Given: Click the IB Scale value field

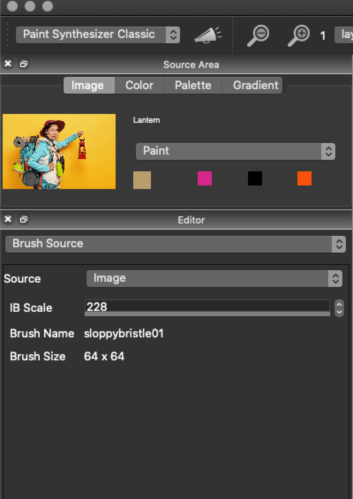Looking at the screenshot, I should point(207,307).
